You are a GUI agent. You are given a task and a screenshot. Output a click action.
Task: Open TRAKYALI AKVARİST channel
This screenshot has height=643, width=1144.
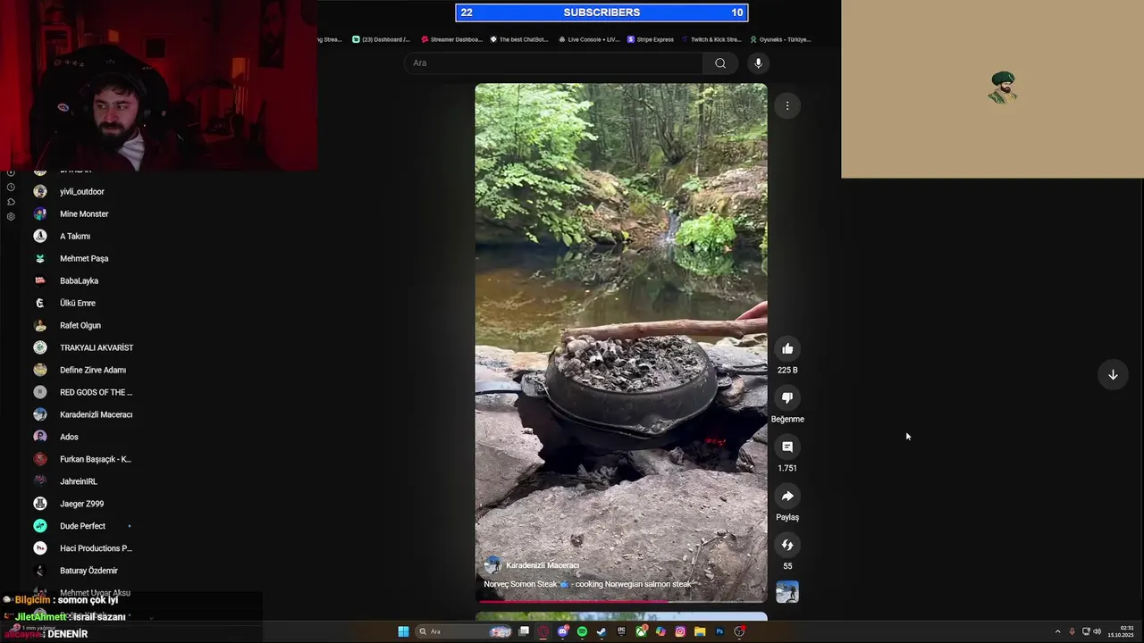(x=97, y=347)
